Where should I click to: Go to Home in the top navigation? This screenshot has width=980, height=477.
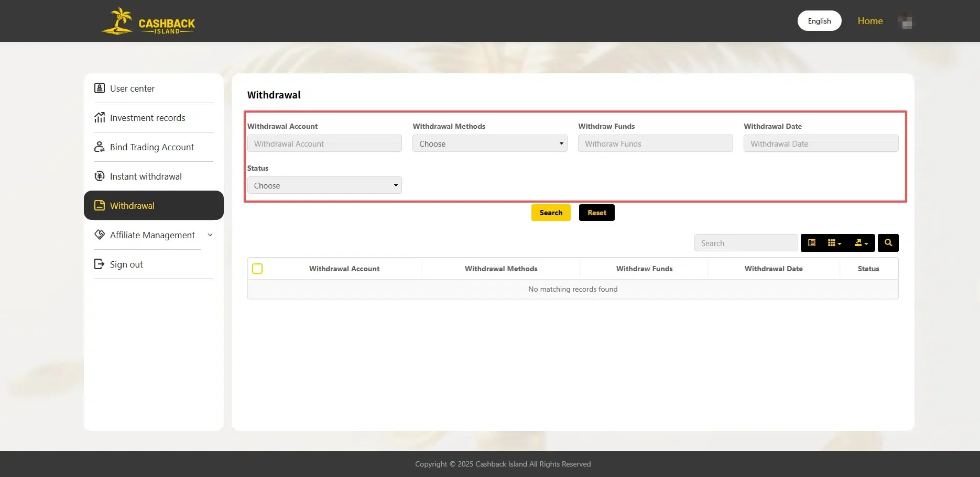click(870, 21)
